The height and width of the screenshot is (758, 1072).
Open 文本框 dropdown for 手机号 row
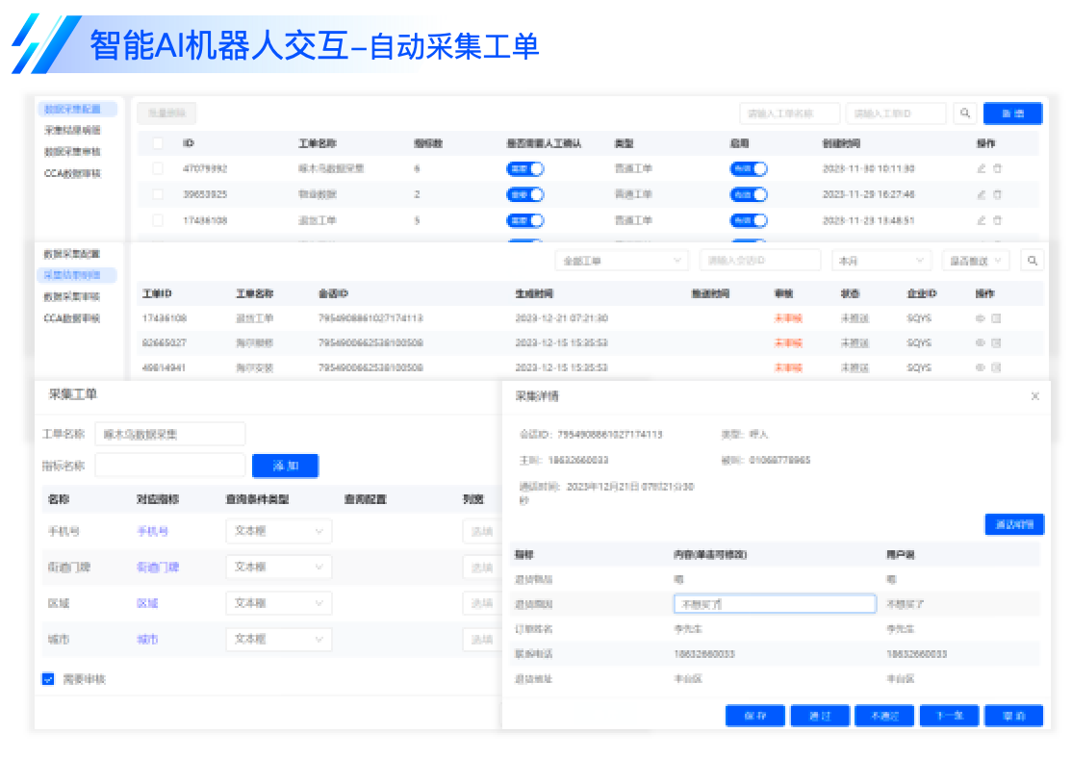pos(278,531)
